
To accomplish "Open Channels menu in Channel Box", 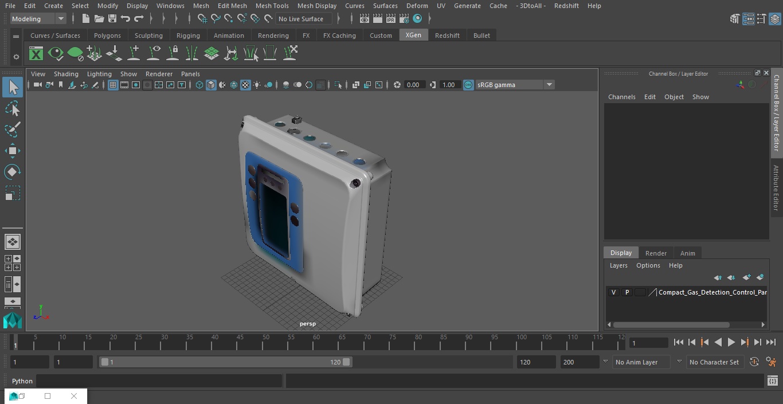I will tap(621, 97).
